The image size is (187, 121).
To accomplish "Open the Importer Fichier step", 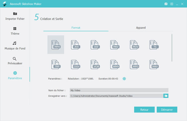I will tap(15, 16).
